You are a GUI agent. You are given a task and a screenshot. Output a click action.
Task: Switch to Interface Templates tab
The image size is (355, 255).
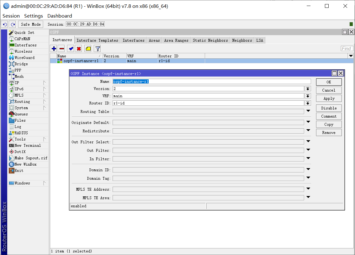(x=97, y=40)
